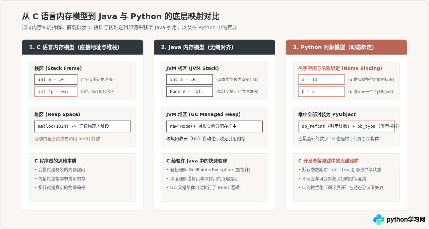
Task: Click C 程序员的思维本质 heading
Action: pos(55,161)
